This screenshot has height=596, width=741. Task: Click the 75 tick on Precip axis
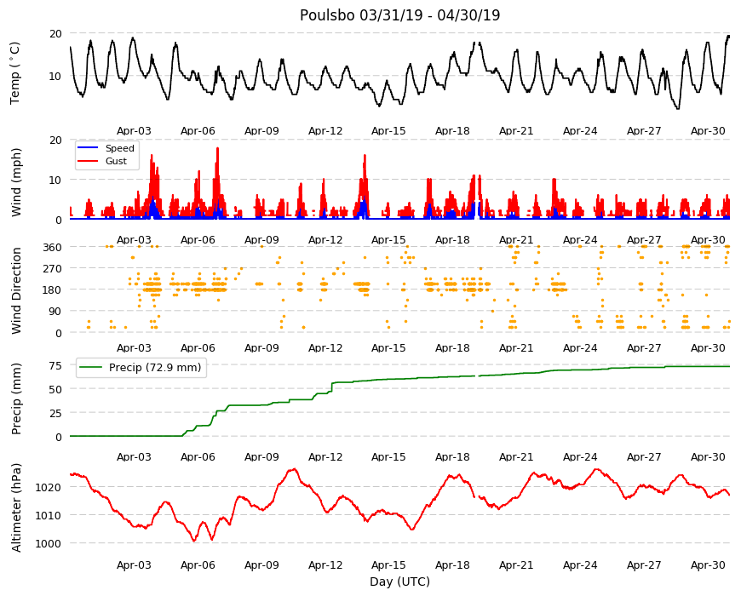click(x=55, y=365)
